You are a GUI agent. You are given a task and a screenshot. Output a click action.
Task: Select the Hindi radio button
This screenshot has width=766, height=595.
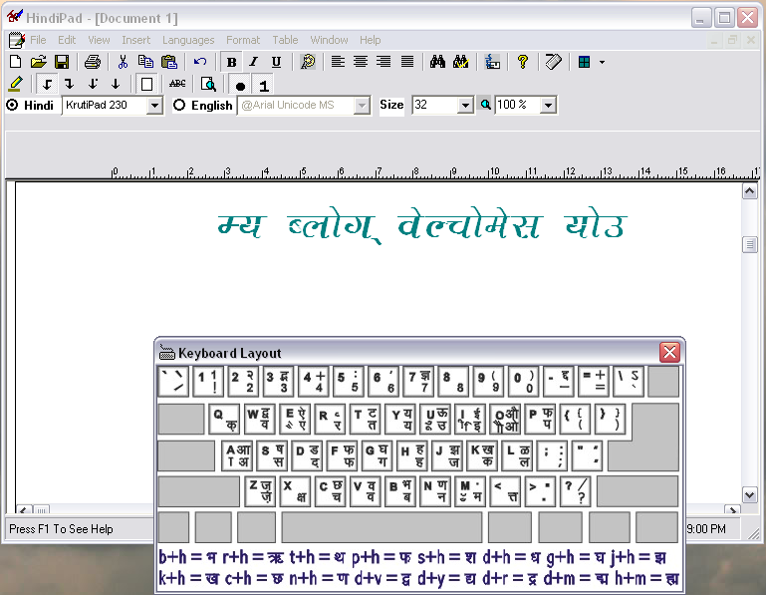pos(12,105)
